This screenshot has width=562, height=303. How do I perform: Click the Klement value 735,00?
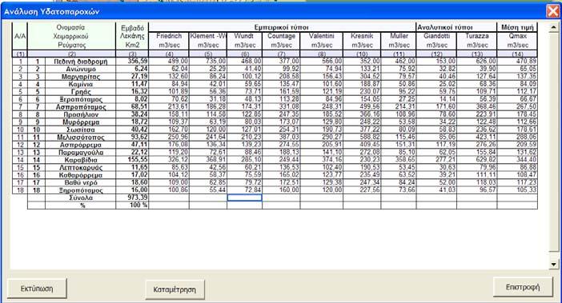pos(216,62)
